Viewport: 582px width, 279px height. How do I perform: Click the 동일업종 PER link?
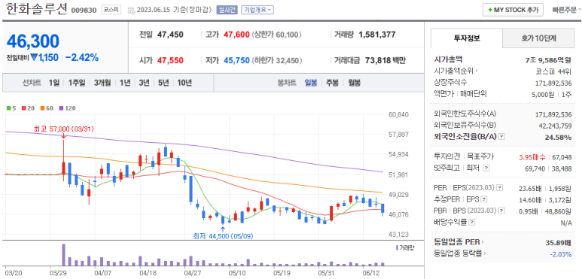coord(457,243)
